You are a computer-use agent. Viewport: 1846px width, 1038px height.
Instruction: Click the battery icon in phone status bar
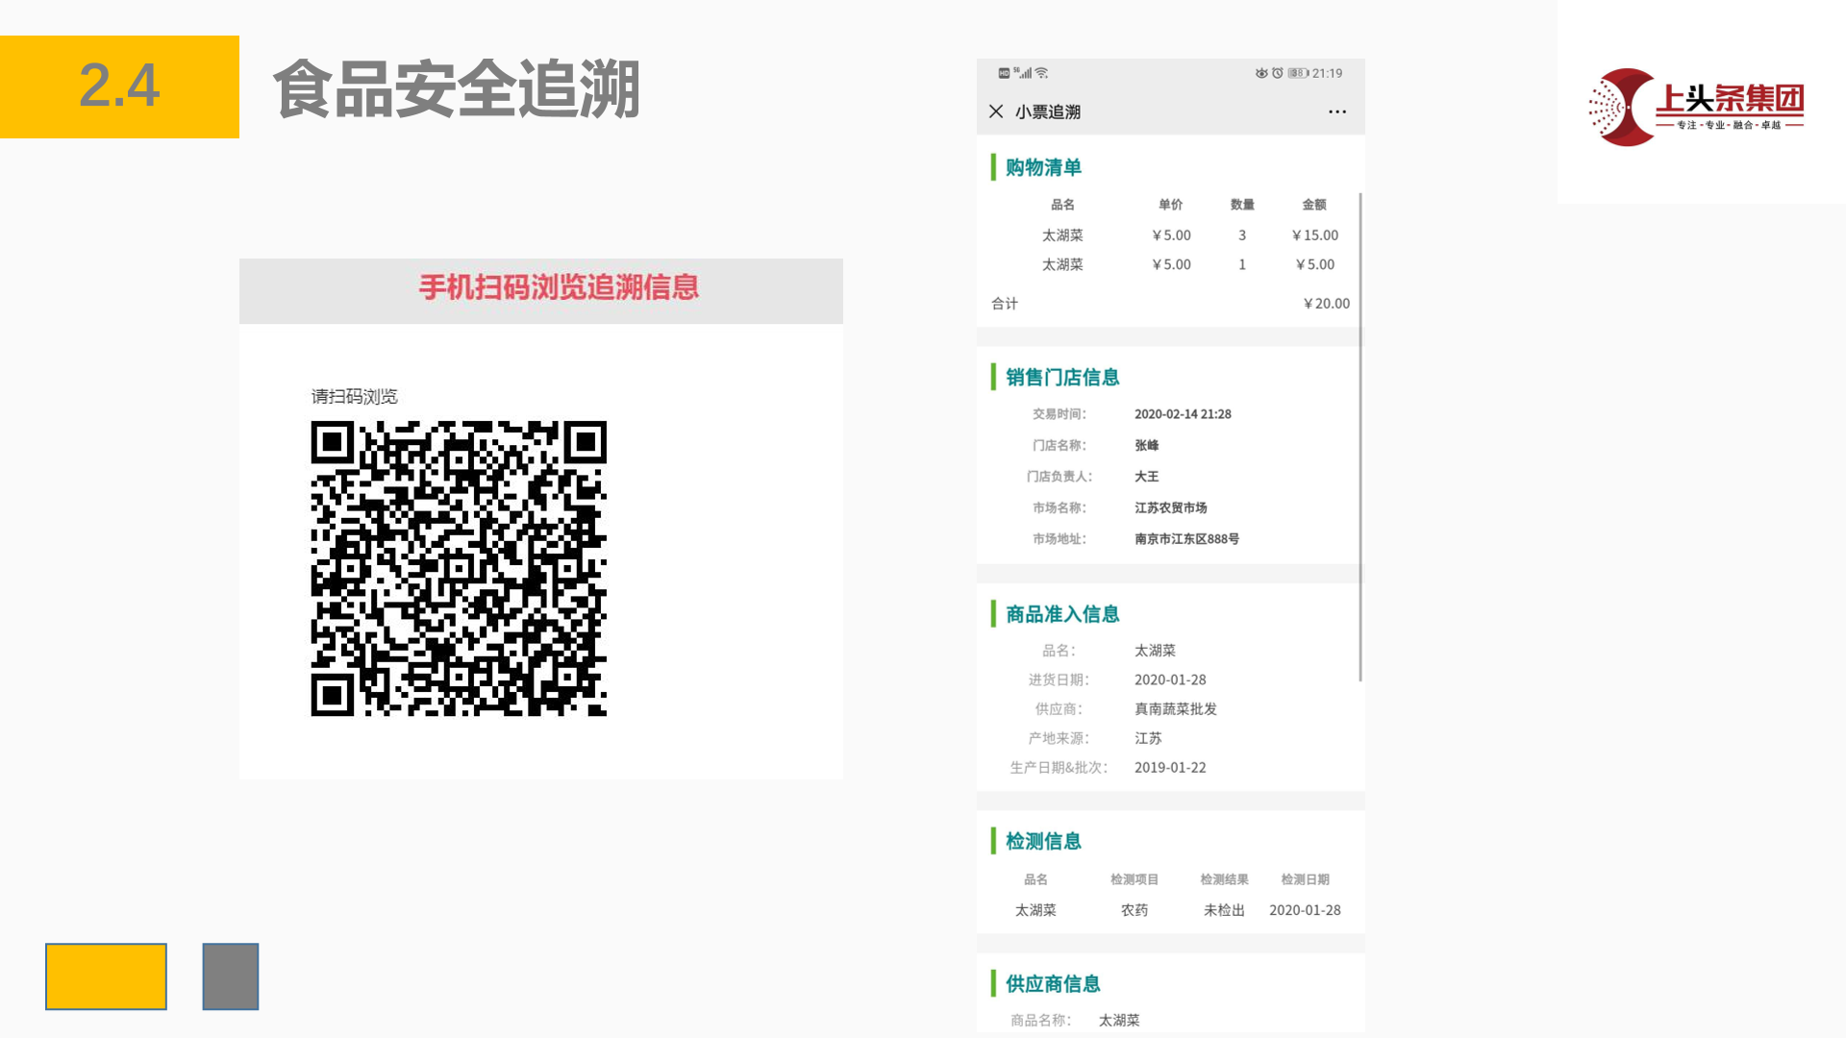point(1298,73)
